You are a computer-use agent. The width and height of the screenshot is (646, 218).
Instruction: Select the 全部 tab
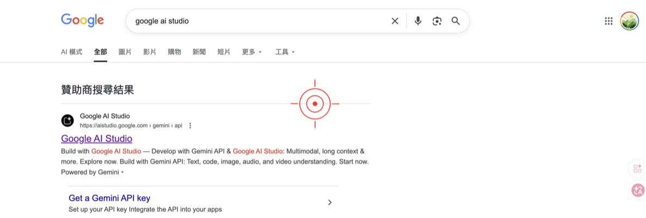point(101,52)
